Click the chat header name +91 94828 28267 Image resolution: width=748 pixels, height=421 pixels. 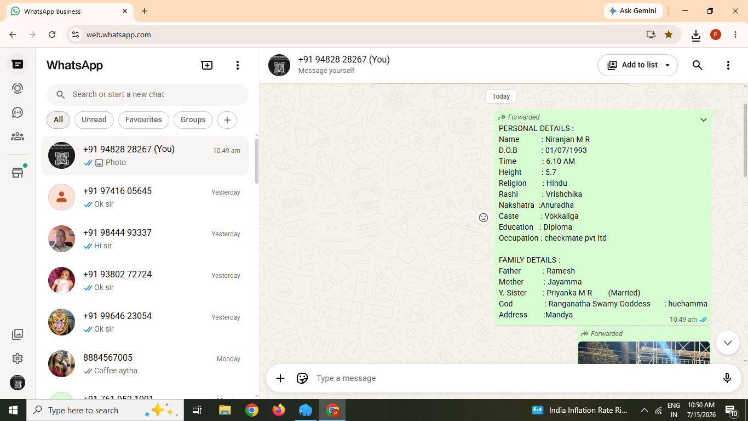click(x=344, y=60)
